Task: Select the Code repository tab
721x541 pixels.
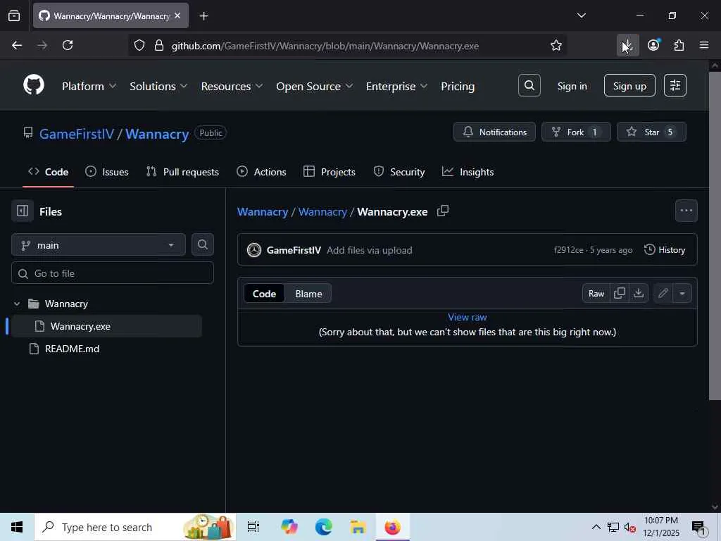Action: [x=49, y=172]
